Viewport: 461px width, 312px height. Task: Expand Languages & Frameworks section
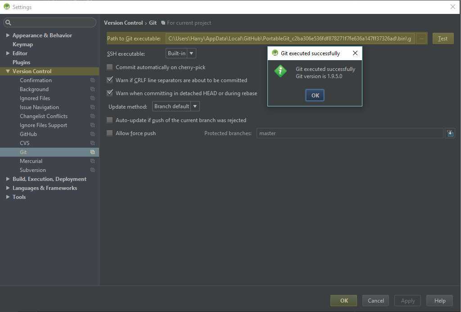pyautogui.click(x=8, y=188)
